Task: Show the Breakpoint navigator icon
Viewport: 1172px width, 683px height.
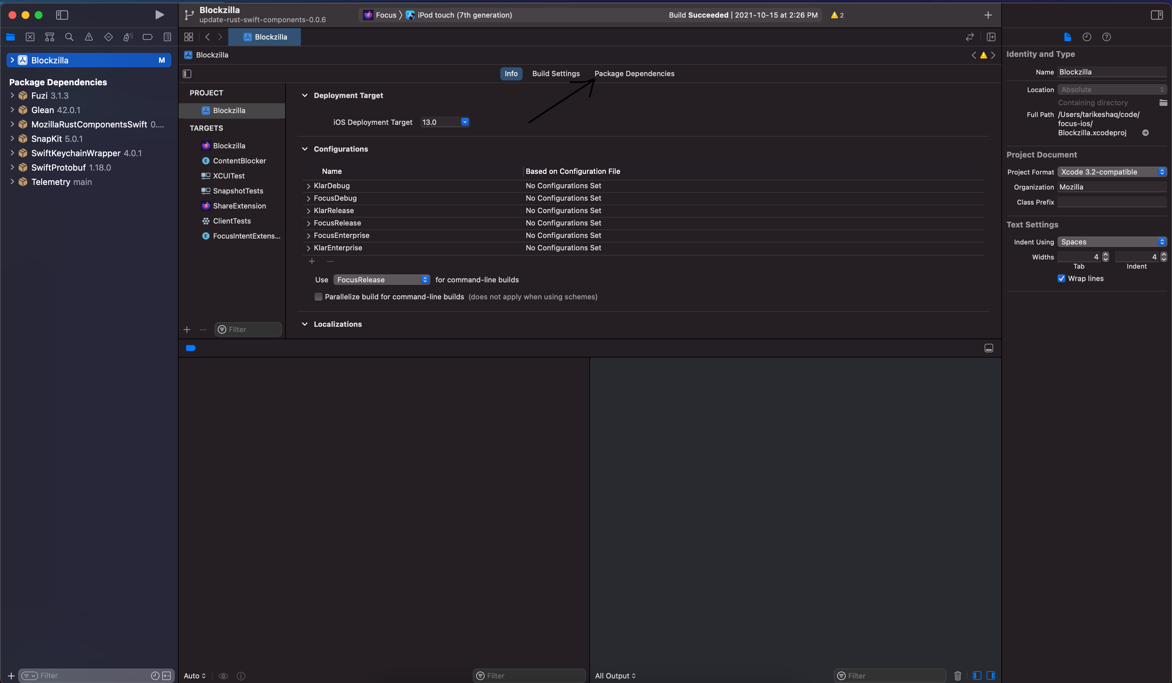Action: tap(147, 37)
